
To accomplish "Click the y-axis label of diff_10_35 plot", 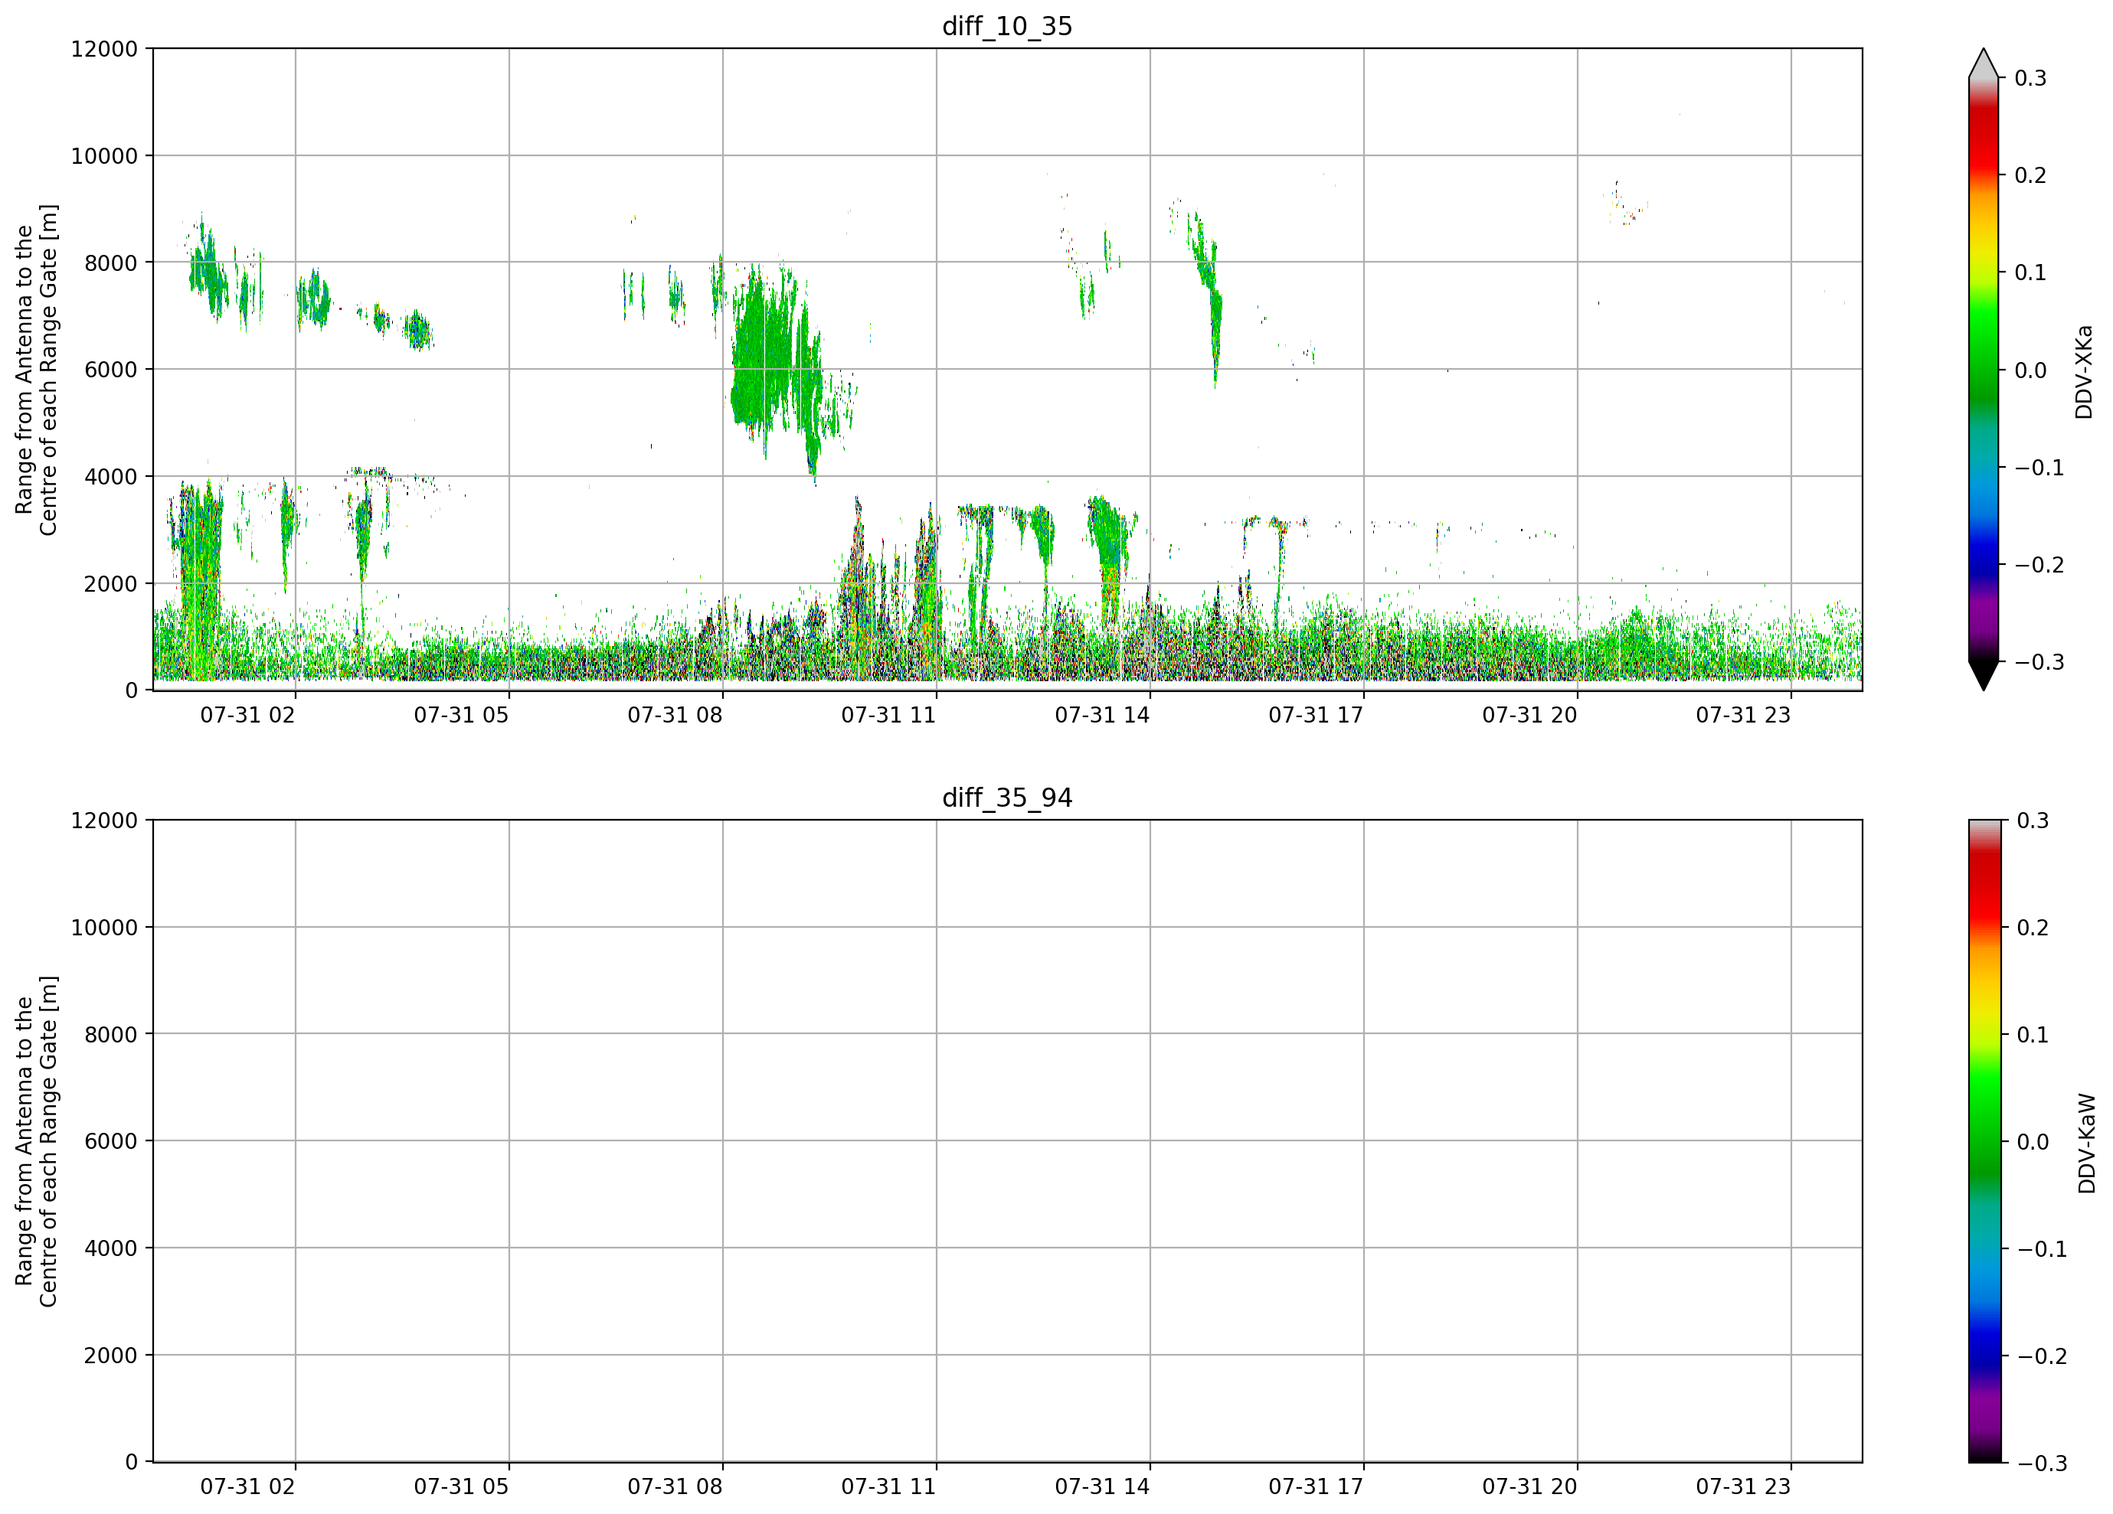I will coord(36,370).
